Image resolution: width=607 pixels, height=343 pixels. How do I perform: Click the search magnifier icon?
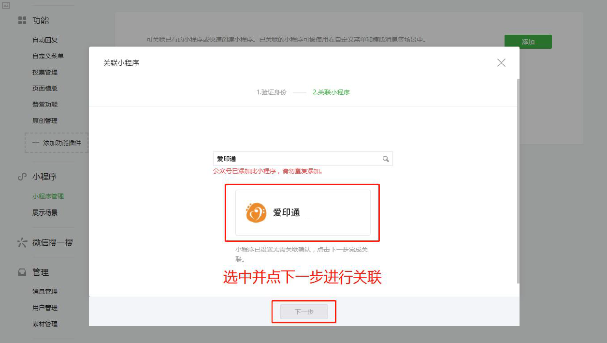coord(386,159)
